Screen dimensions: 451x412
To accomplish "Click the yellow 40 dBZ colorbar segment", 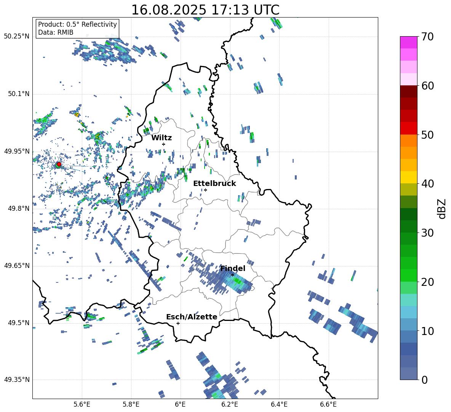I will (408, 177).
